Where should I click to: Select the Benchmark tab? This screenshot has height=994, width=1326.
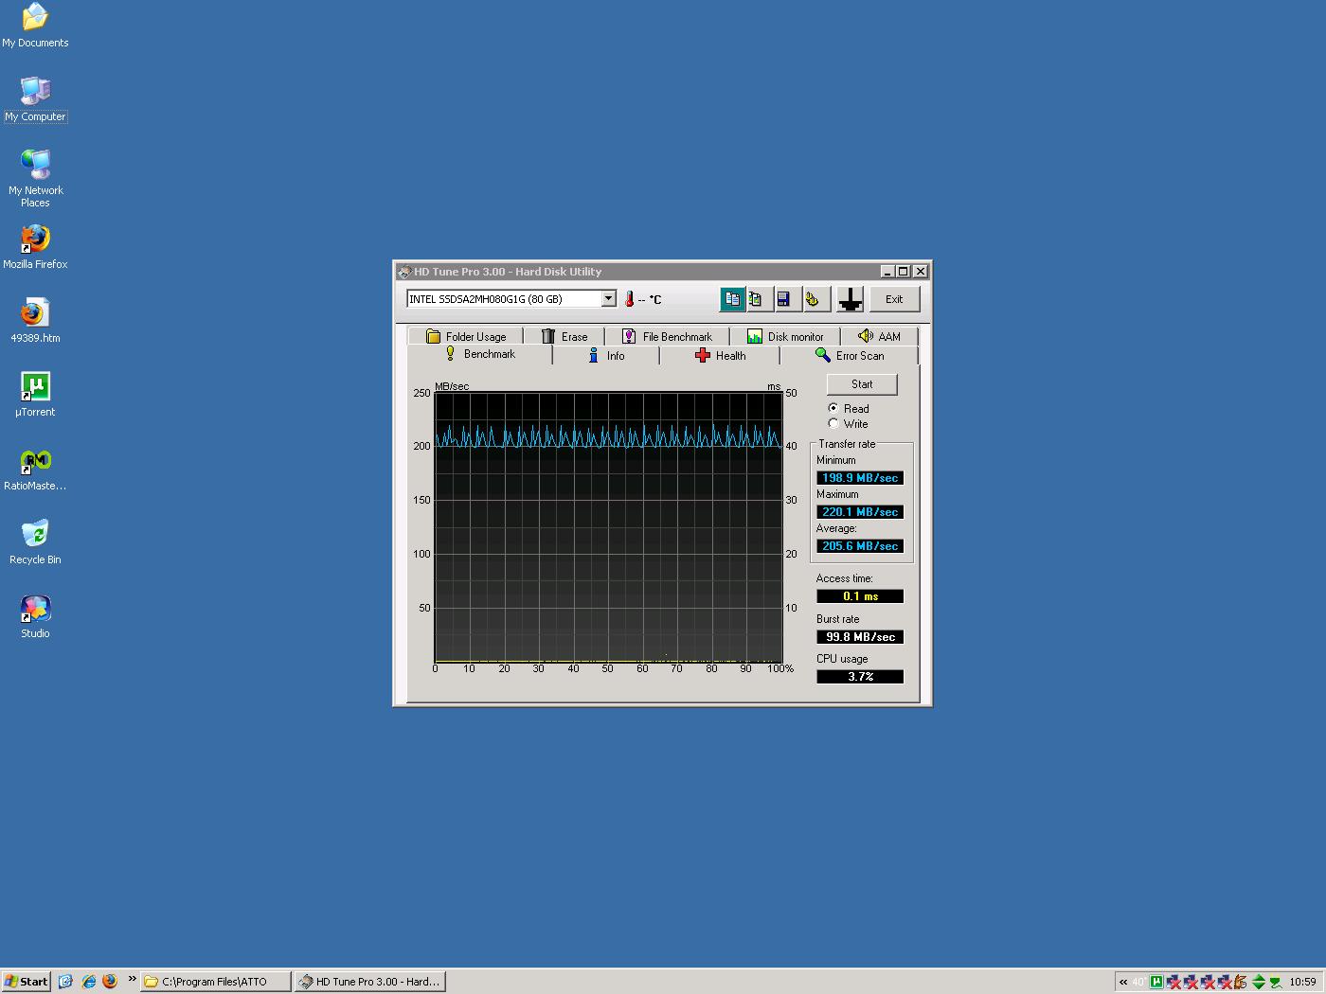(480, 354)
